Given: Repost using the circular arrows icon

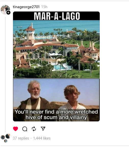Looking at the screenshot, I should pos(34,129).
